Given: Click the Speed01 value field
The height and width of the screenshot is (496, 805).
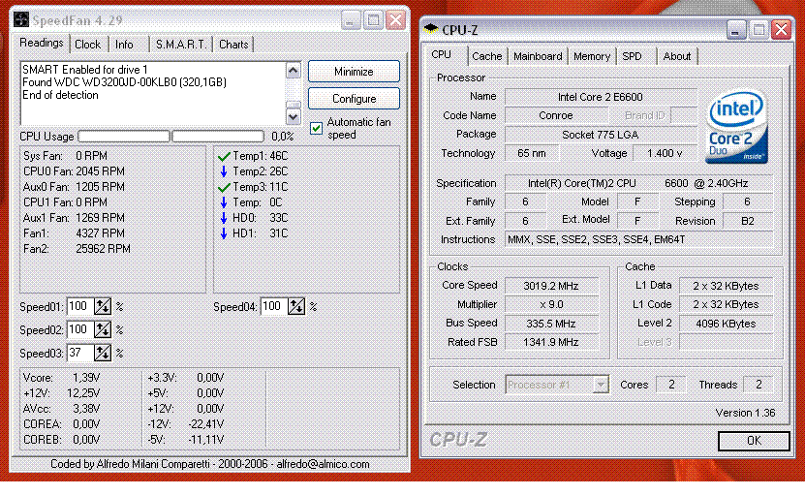Looking at the screenshot, I should coord(80,306).
